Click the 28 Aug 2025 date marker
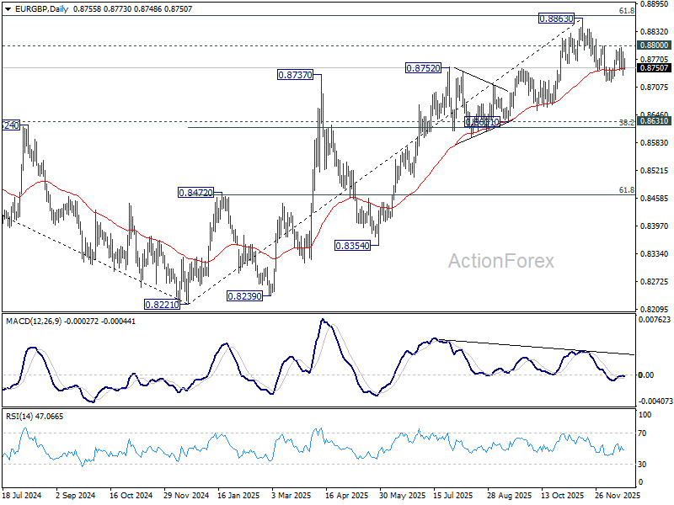This screenshot has width=674, height=505. point(509,496)
